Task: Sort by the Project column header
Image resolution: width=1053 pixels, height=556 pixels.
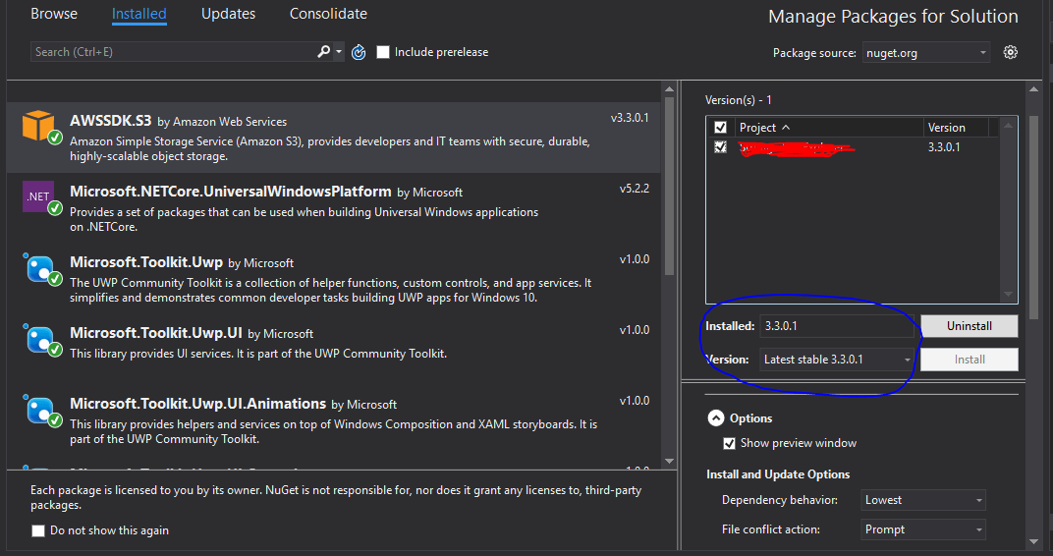Action: coord(829,127)
